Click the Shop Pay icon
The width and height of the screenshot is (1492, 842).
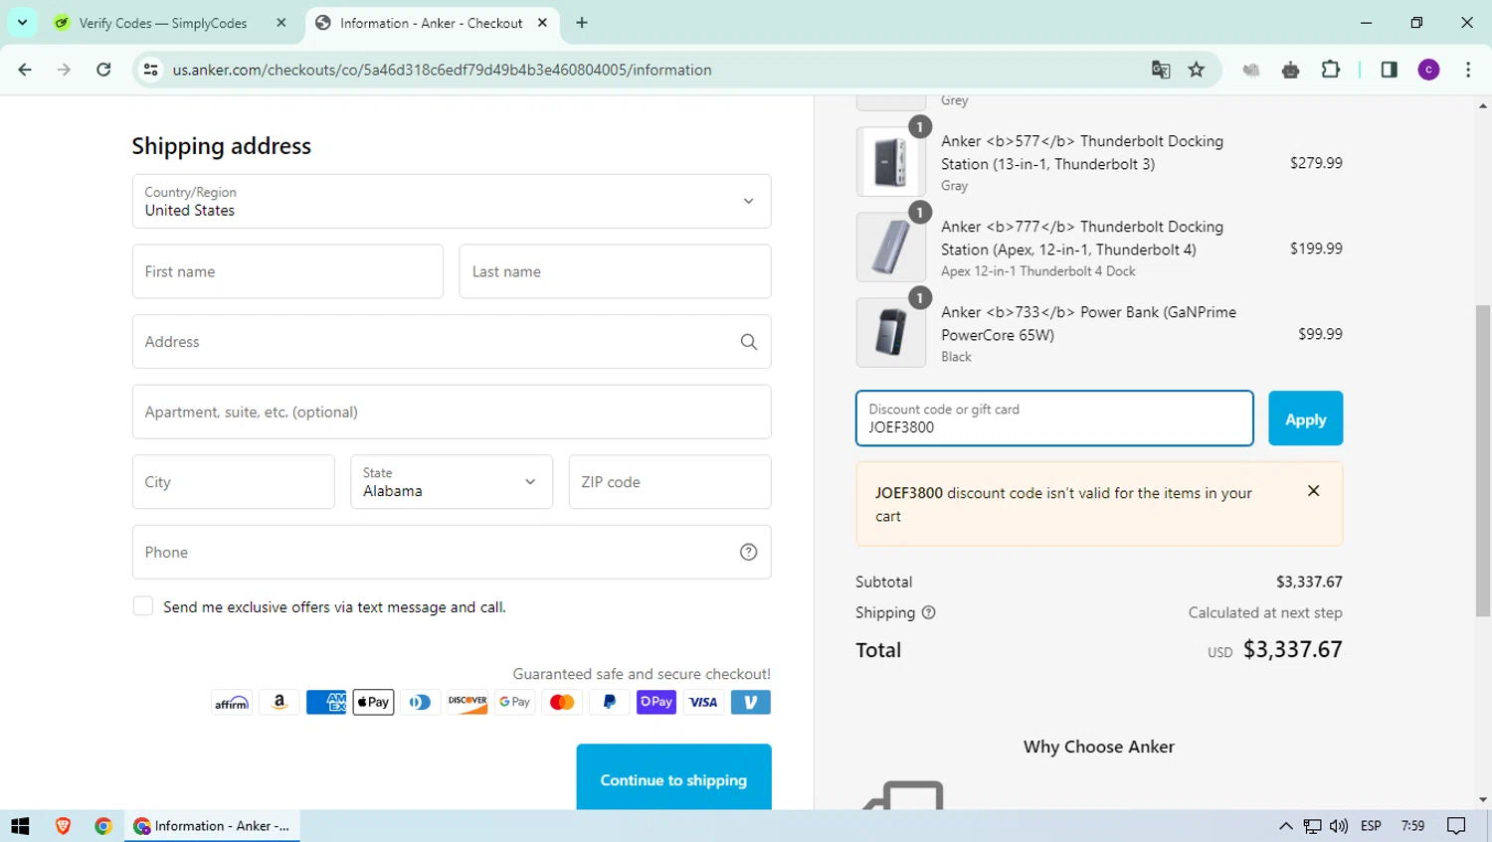pos(656,702)
